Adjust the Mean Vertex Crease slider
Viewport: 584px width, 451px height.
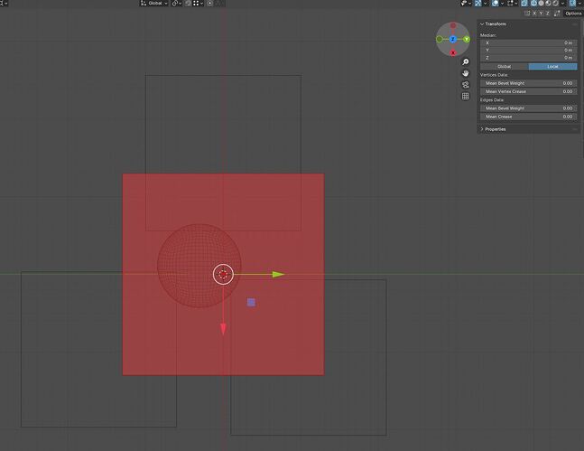529,91
